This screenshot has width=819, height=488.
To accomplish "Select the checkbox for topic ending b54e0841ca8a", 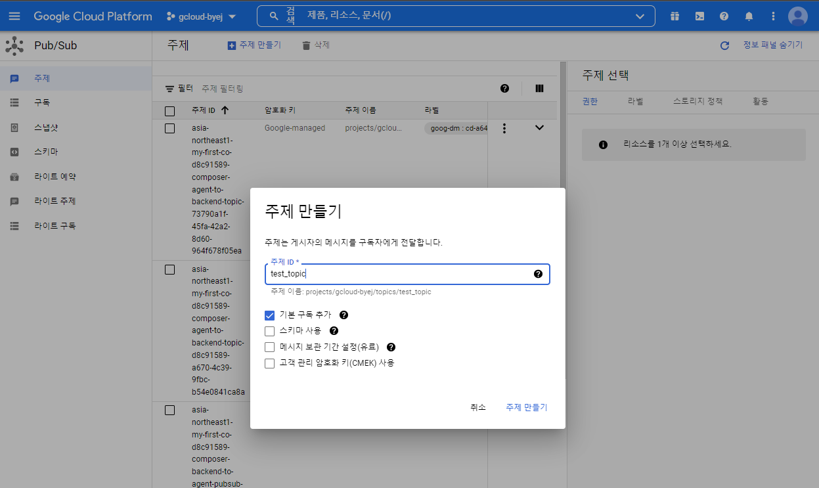I will pyautogui.click(x=169, y=269).
